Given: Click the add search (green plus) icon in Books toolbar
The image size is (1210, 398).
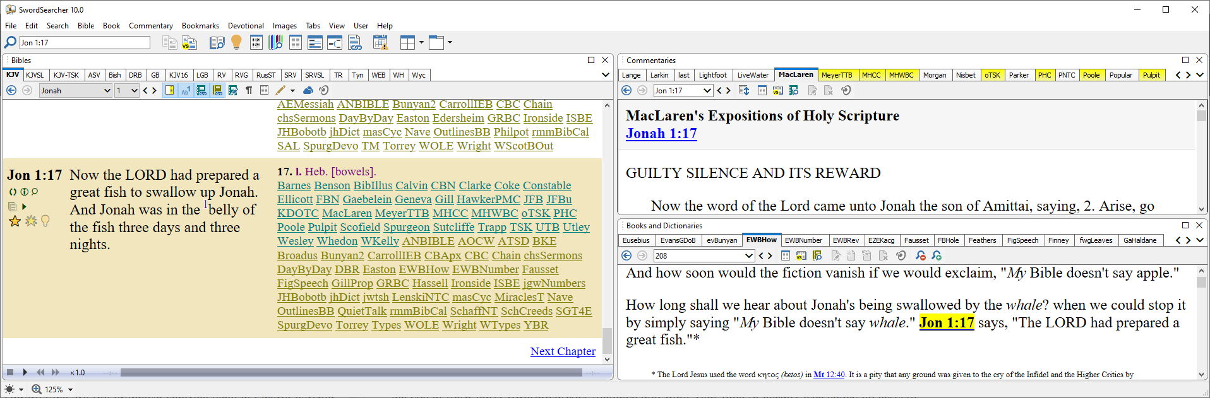Looking at the screenshot, I should 937,255.
